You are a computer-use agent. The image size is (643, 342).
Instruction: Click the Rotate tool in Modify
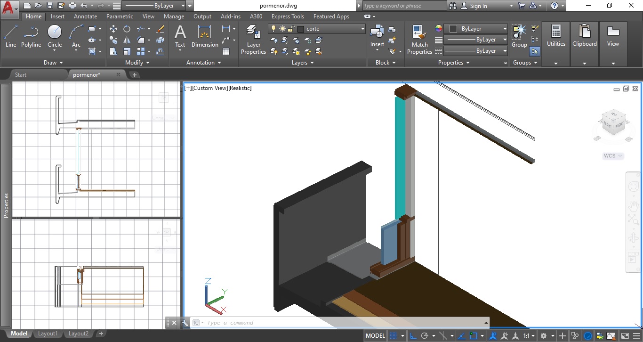127,29
